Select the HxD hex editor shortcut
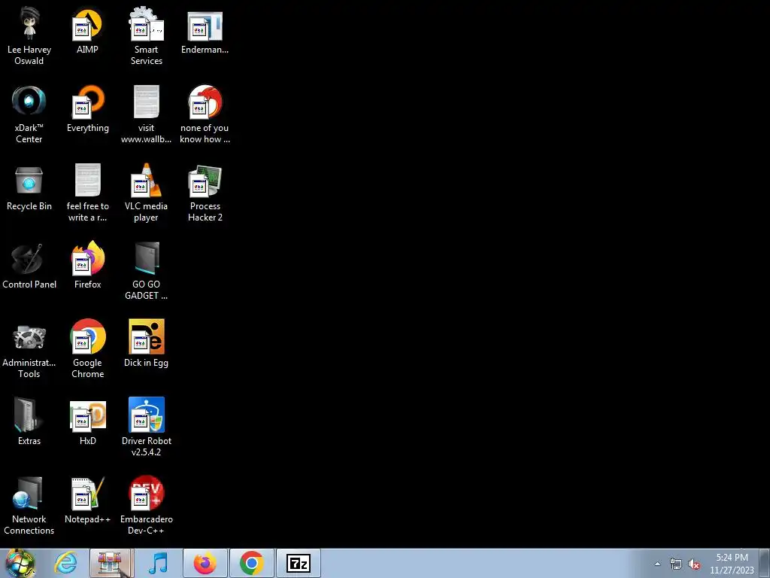Screen dimensions: 770x578 click(87, 421)
